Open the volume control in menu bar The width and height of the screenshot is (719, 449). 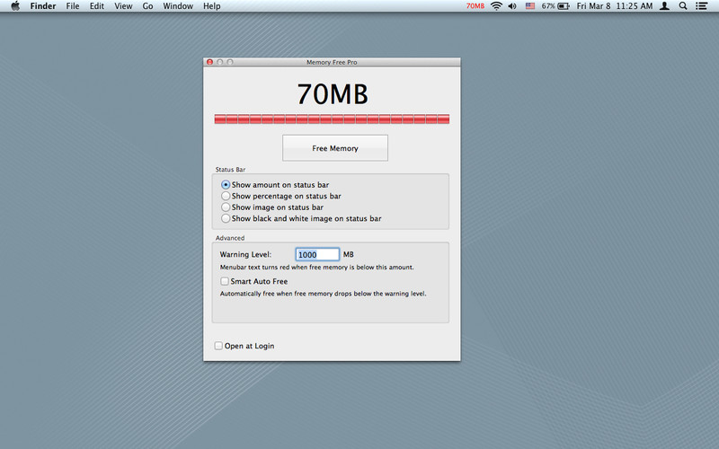coord(512,6)
